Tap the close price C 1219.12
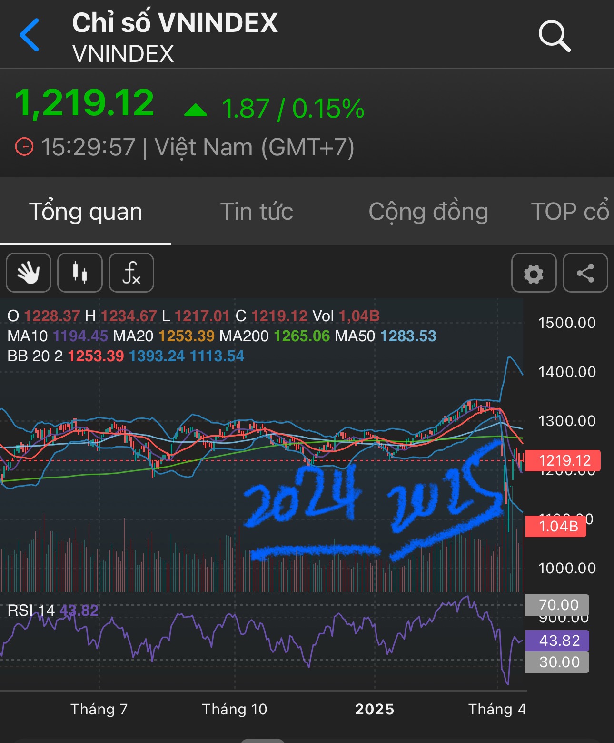This screenshot has width=614, height=743. (272, 316)
